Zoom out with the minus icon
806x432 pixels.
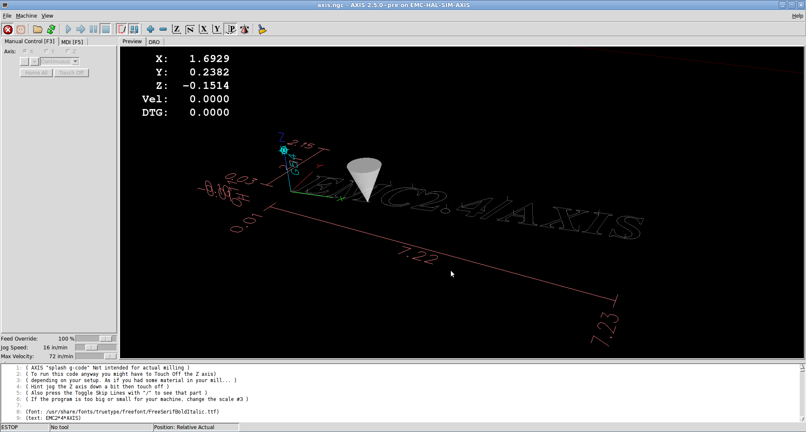[163, 29]
